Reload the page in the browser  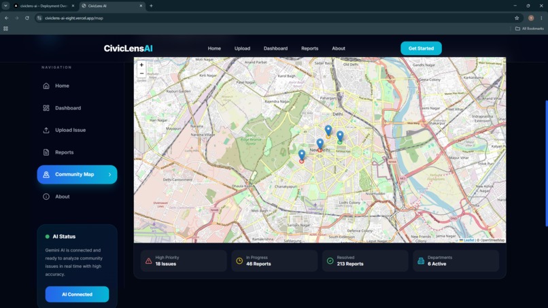pyautogui.click(x=27, y=18)
